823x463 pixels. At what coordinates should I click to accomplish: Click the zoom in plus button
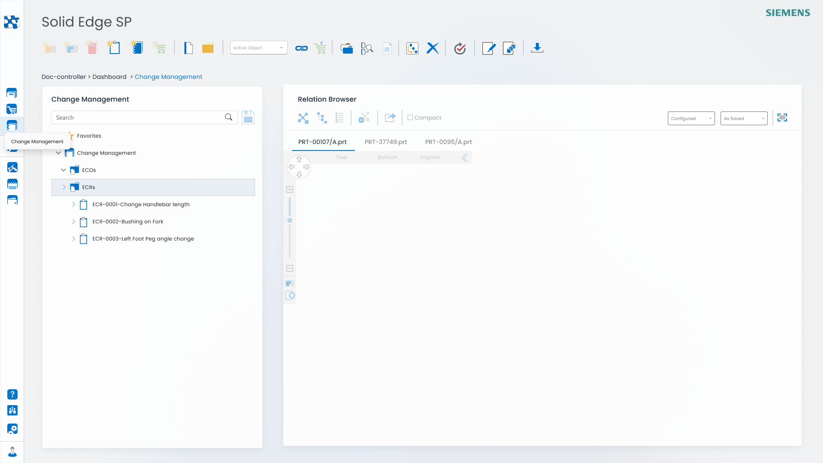(290, 189)
